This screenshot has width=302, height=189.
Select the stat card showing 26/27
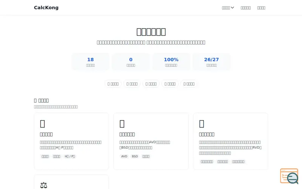click(x=211, y=62)
